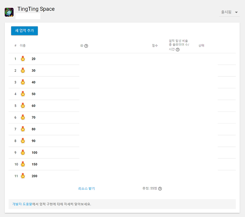Click medal icon for achievement 200

coord(23,176)
